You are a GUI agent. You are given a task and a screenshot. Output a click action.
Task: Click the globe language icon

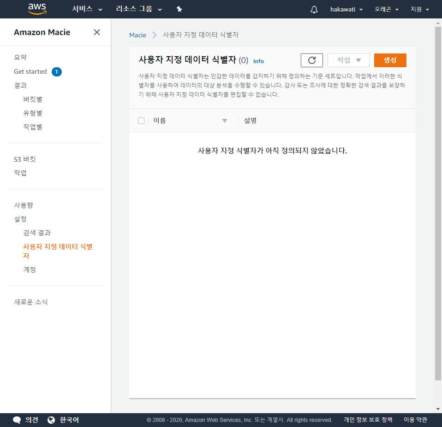coord(51,420)
